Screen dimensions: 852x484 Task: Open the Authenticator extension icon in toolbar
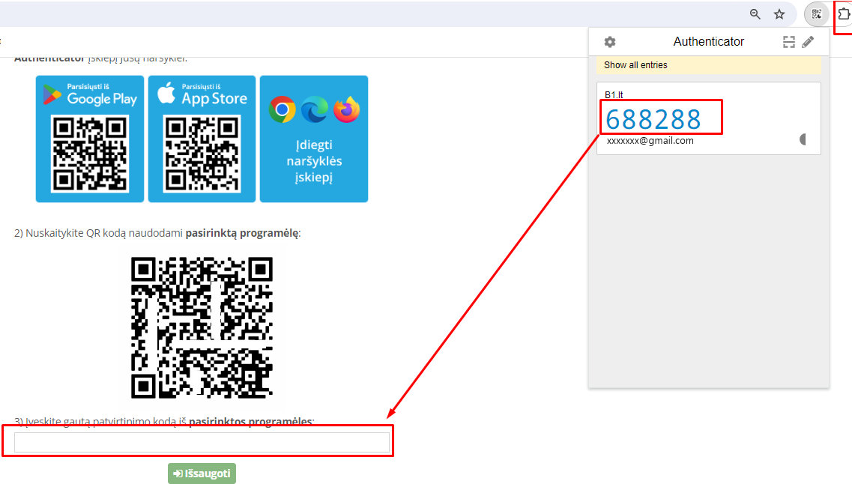pyautogui.click(x=816, y=14)
